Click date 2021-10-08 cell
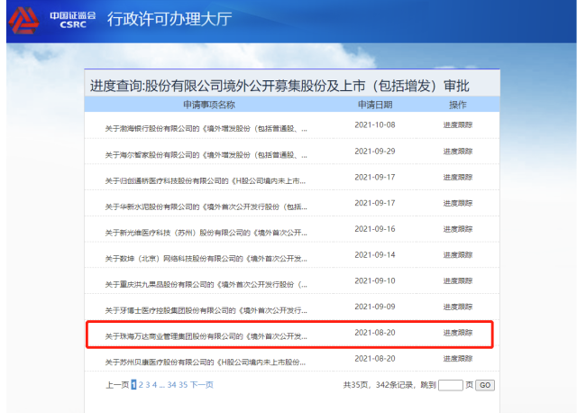 click(375, 124)
